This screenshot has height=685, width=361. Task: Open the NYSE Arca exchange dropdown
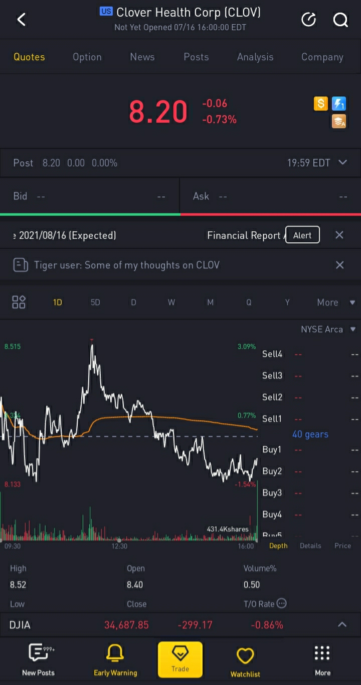click(328, 329)
